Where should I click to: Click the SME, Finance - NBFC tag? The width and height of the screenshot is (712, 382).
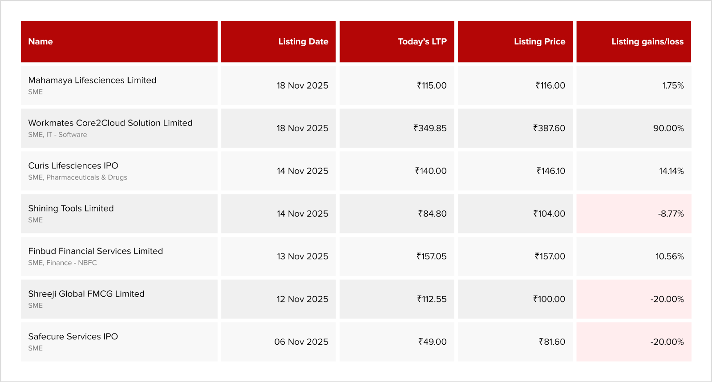coord(62,263)
